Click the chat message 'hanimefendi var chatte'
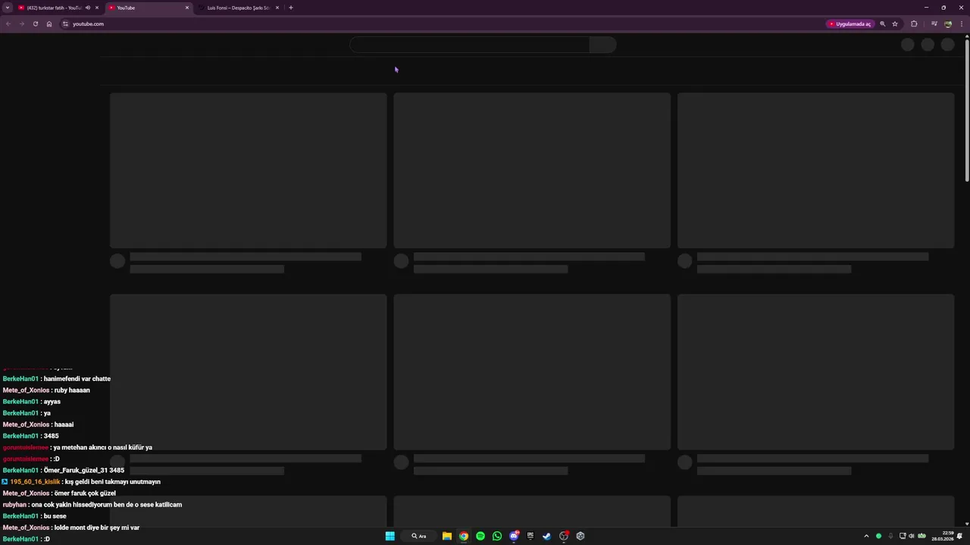The image size is (970, 545). [77, 378]
